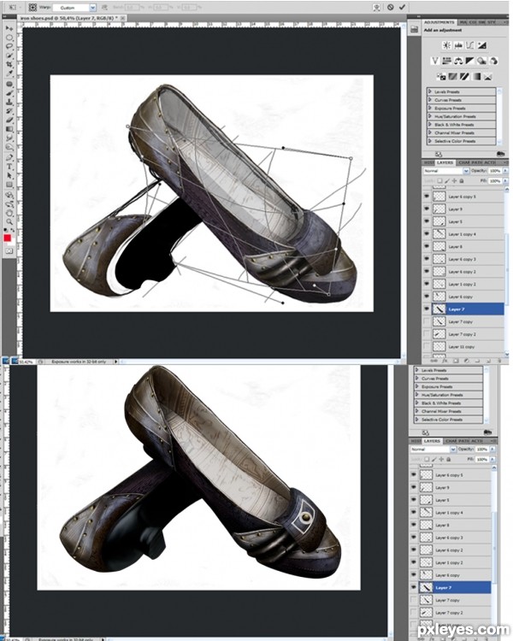513x641 pixels.
Task: Hide Layer 9 in upper layers panel
Action: (x=427, y=209)
